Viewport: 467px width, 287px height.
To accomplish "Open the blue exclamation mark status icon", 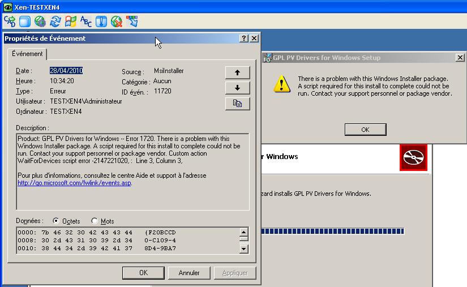I will (x=101, y=22).
